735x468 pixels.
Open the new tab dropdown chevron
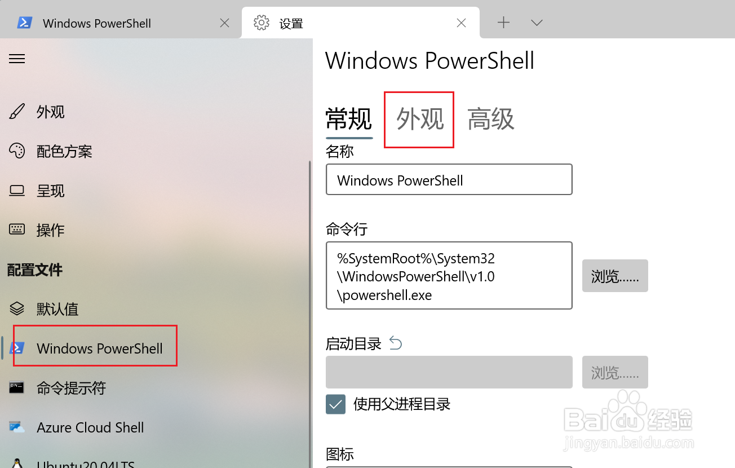click(x=537, y=23)
